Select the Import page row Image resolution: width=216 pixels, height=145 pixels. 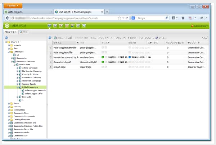pos(127,67)
